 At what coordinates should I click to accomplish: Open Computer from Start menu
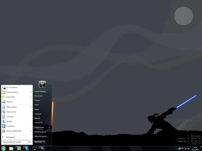pyautogui.click(x=38, y=114)
